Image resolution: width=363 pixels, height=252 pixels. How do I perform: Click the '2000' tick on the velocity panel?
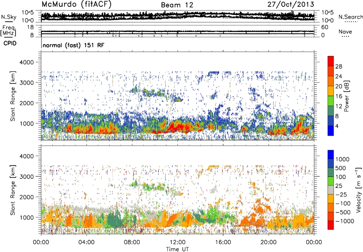(x=28, y=197)
